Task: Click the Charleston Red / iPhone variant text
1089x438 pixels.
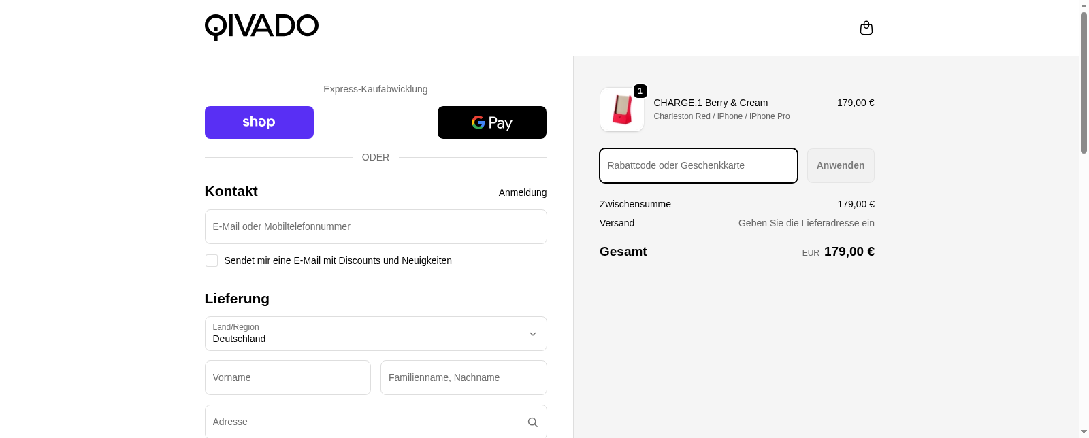Action: [x=721, y=116]
